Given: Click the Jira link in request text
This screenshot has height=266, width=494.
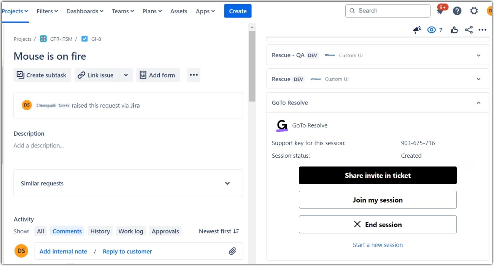Looking at the screenshot, I should click(x=135, y=106).
